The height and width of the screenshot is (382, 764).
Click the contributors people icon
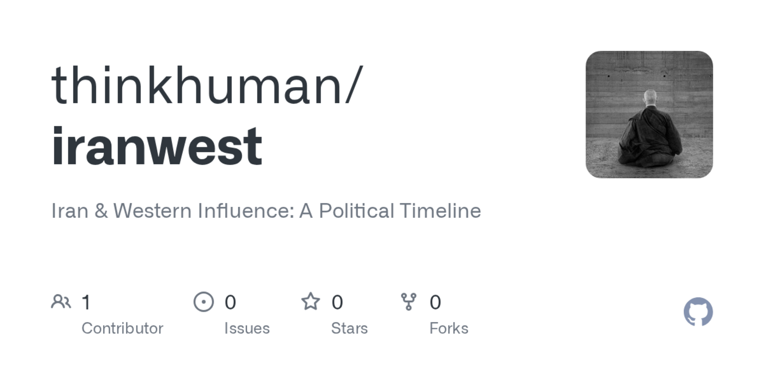[61, 302]
